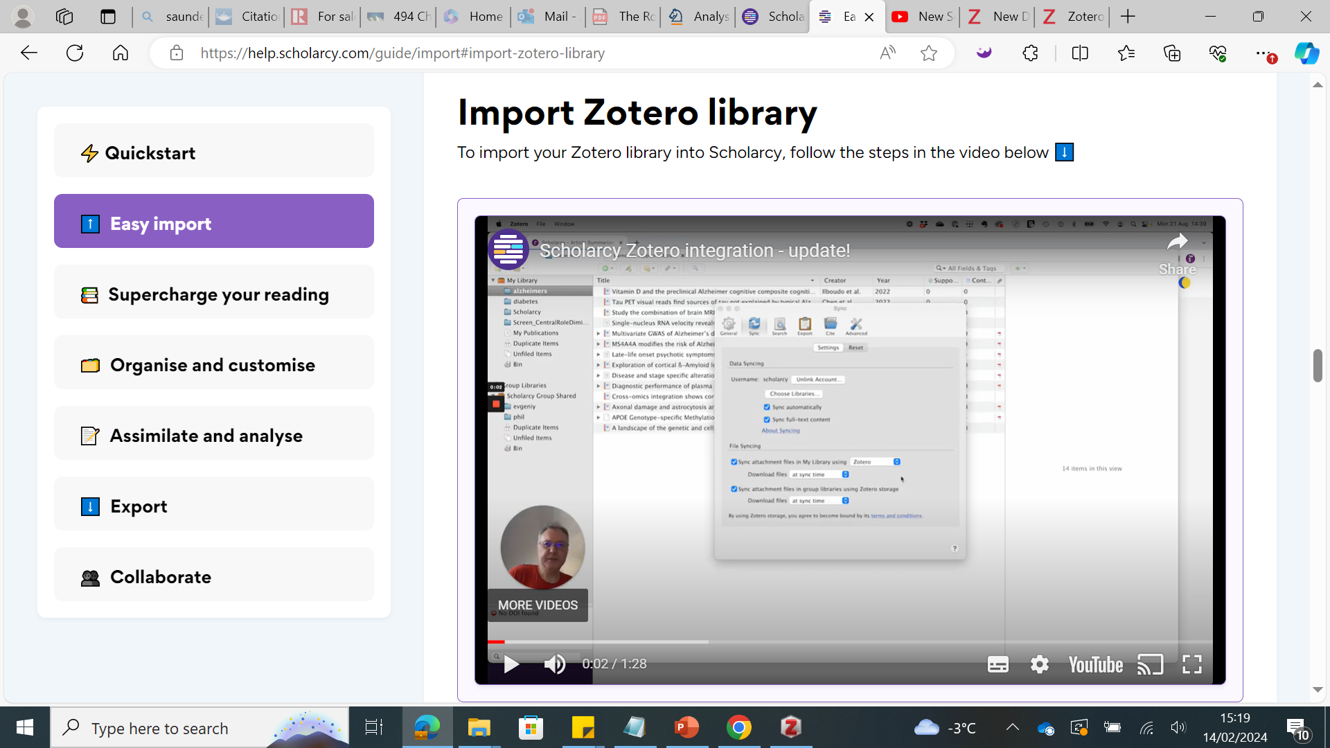This screenshot has width=1330, height=748.
Task: Click the Cast to TV icon
Action: pyautogui.click(x=1150, y=664)
